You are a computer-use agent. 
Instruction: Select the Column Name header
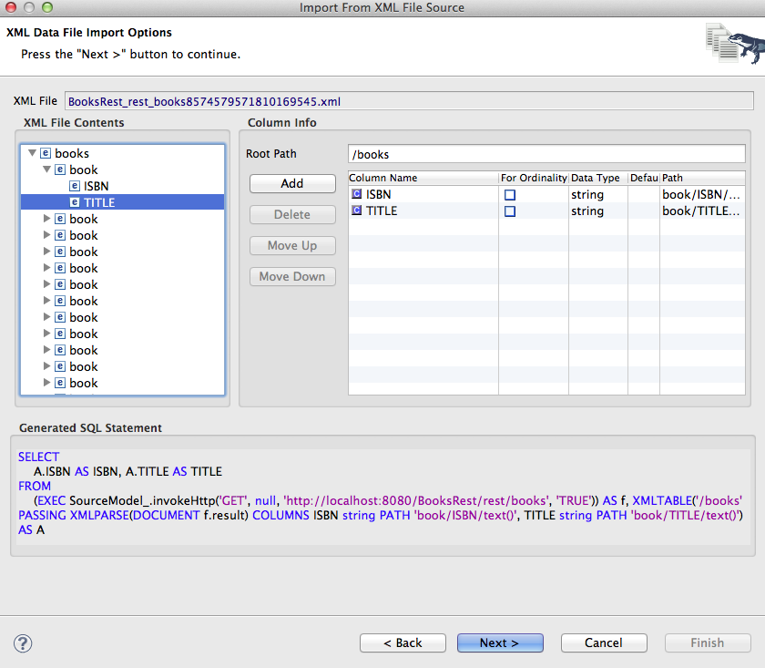pyautogui.click(x=423, y=178)
